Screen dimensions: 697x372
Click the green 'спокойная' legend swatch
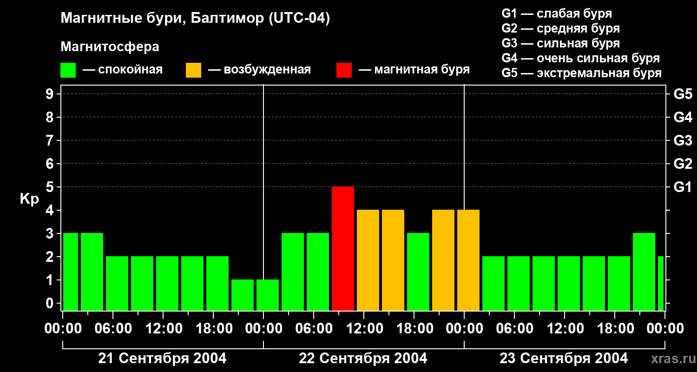pos(68,70)
